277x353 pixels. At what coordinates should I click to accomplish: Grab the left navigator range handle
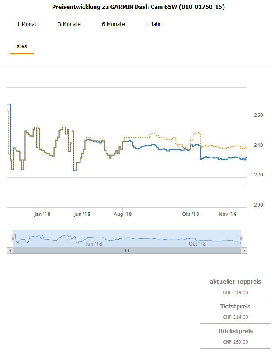[13, 238]
